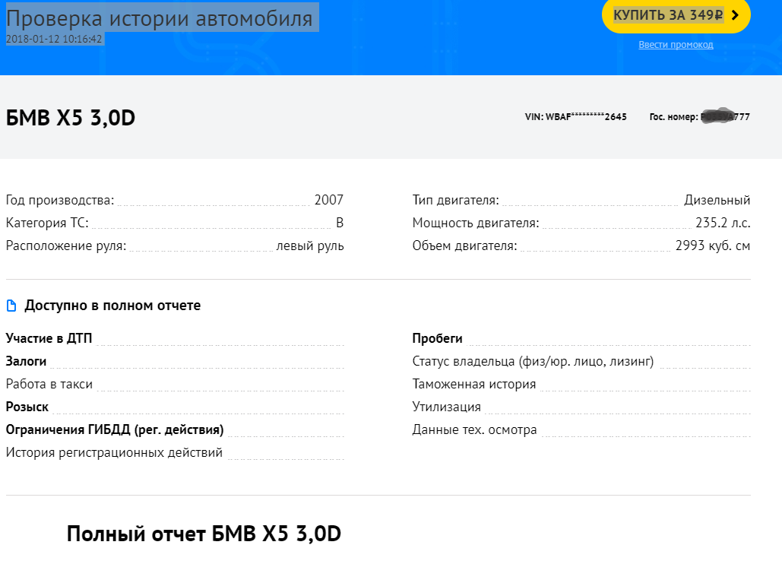Viewport: 782px width, 564px height.
Task: Select the 'Залоги' report item
Action: [26, 361]
